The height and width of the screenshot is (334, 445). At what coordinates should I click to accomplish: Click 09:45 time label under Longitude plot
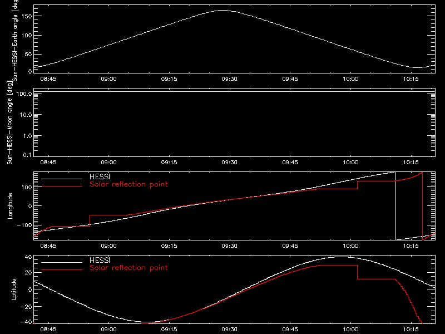290,245
